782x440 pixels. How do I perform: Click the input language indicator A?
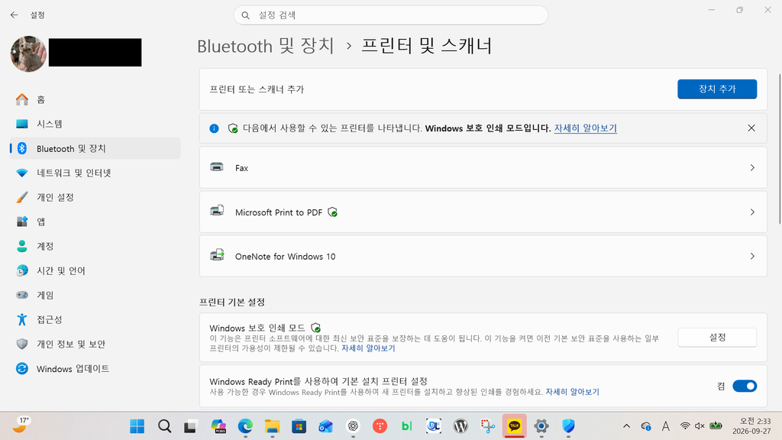point(665,426)
